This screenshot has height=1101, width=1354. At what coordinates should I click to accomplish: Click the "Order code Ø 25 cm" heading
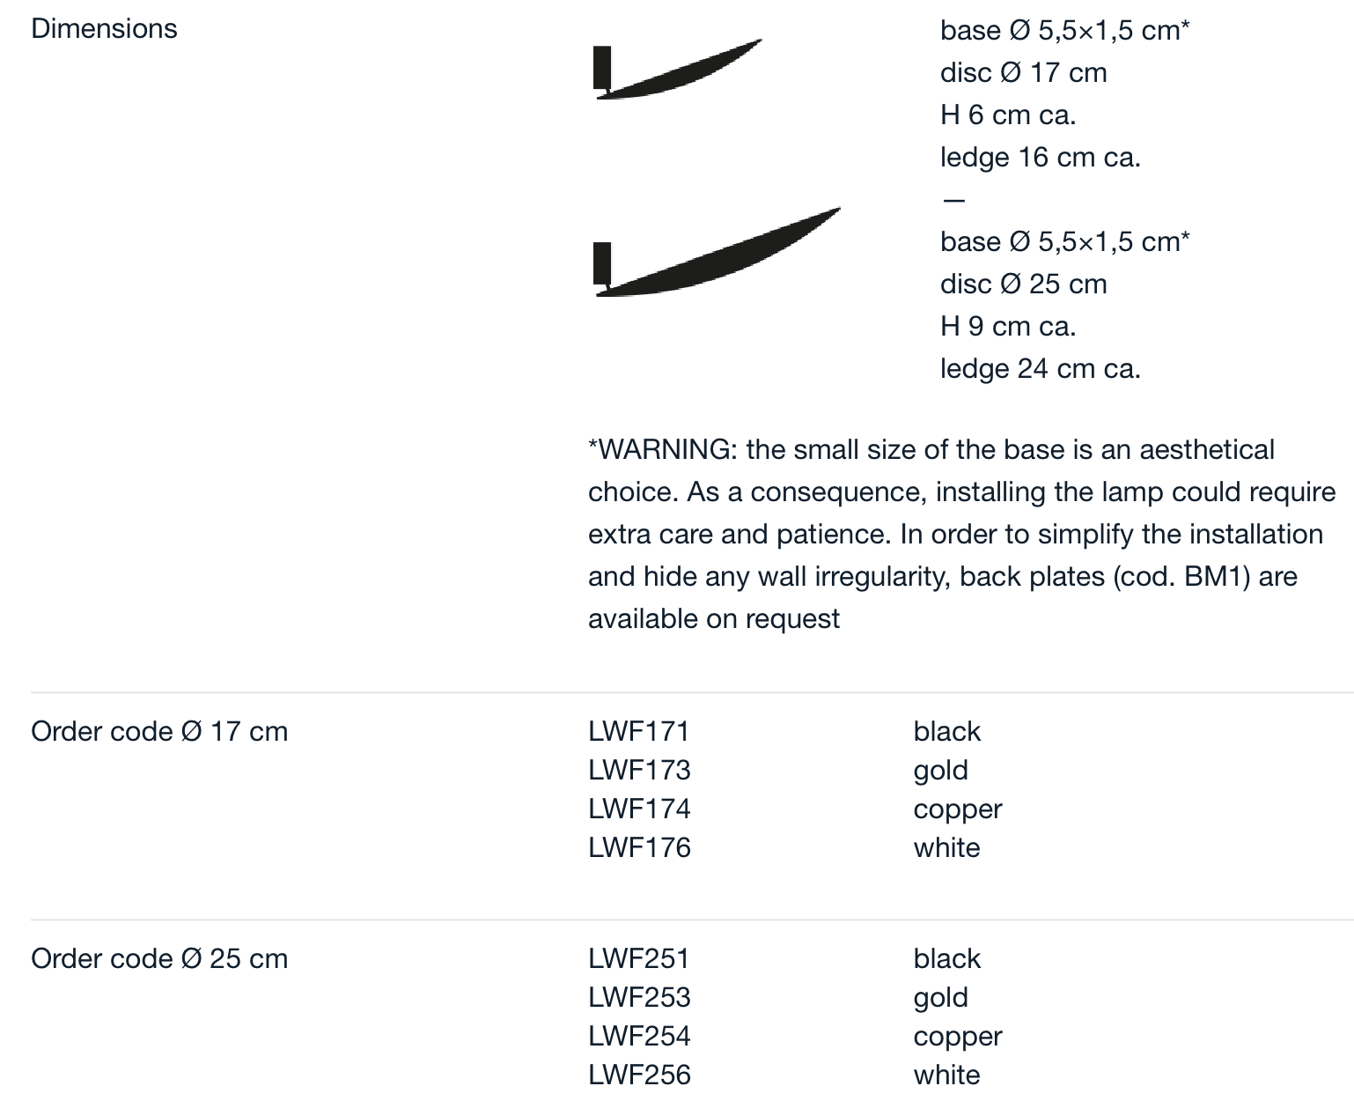(159, 958)
